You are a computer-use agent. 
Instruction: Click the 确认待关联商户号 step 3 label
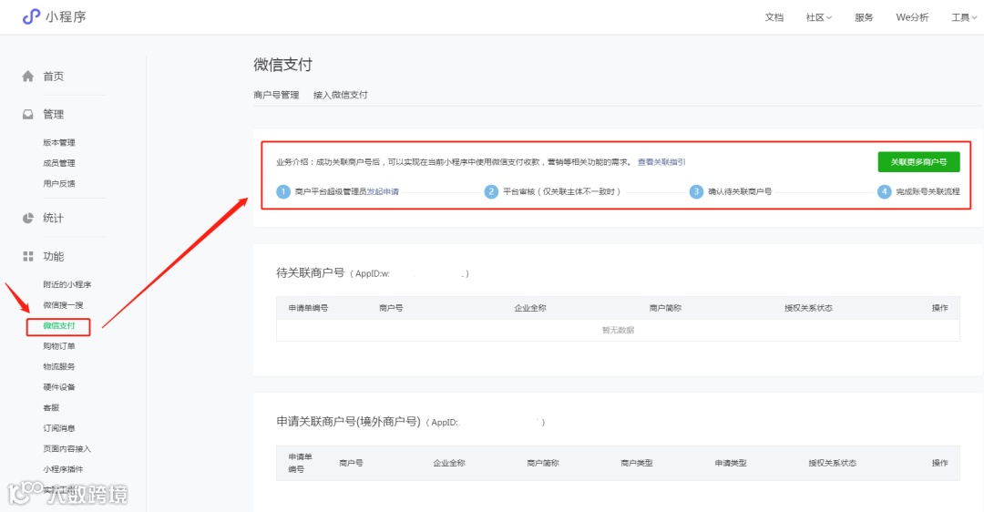click(740, 191)
